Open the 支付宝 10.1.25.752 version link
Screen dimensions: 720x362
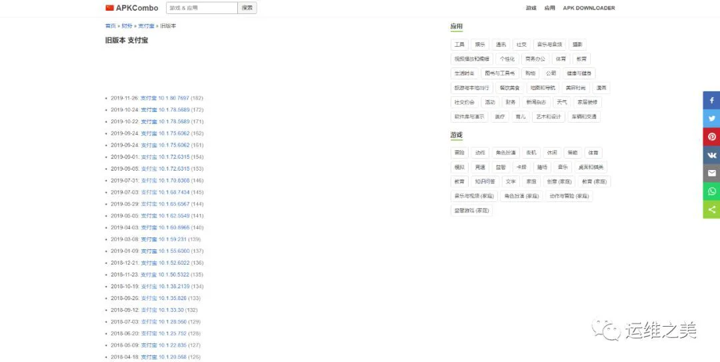pos(163,333)
